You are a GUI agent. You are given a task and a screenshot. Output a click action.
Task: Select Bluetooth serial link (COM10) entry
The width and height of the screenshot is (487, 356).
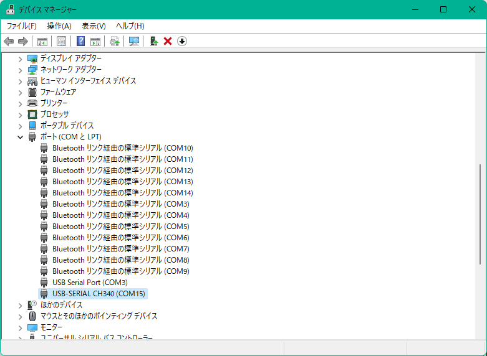click(122, 148)
